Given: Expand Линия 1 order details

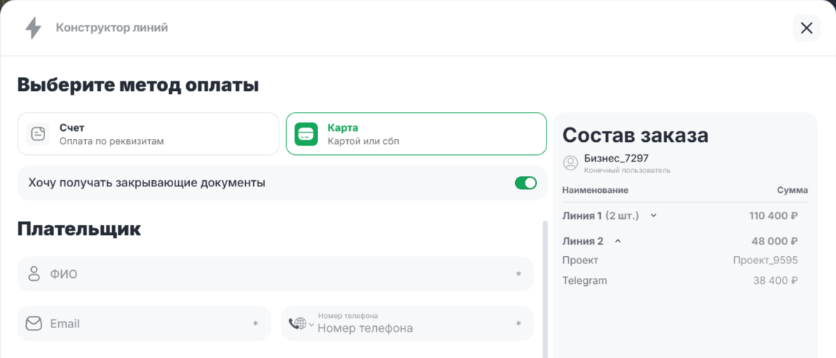Looking at the screenshot, I should (x=653, y=215).
